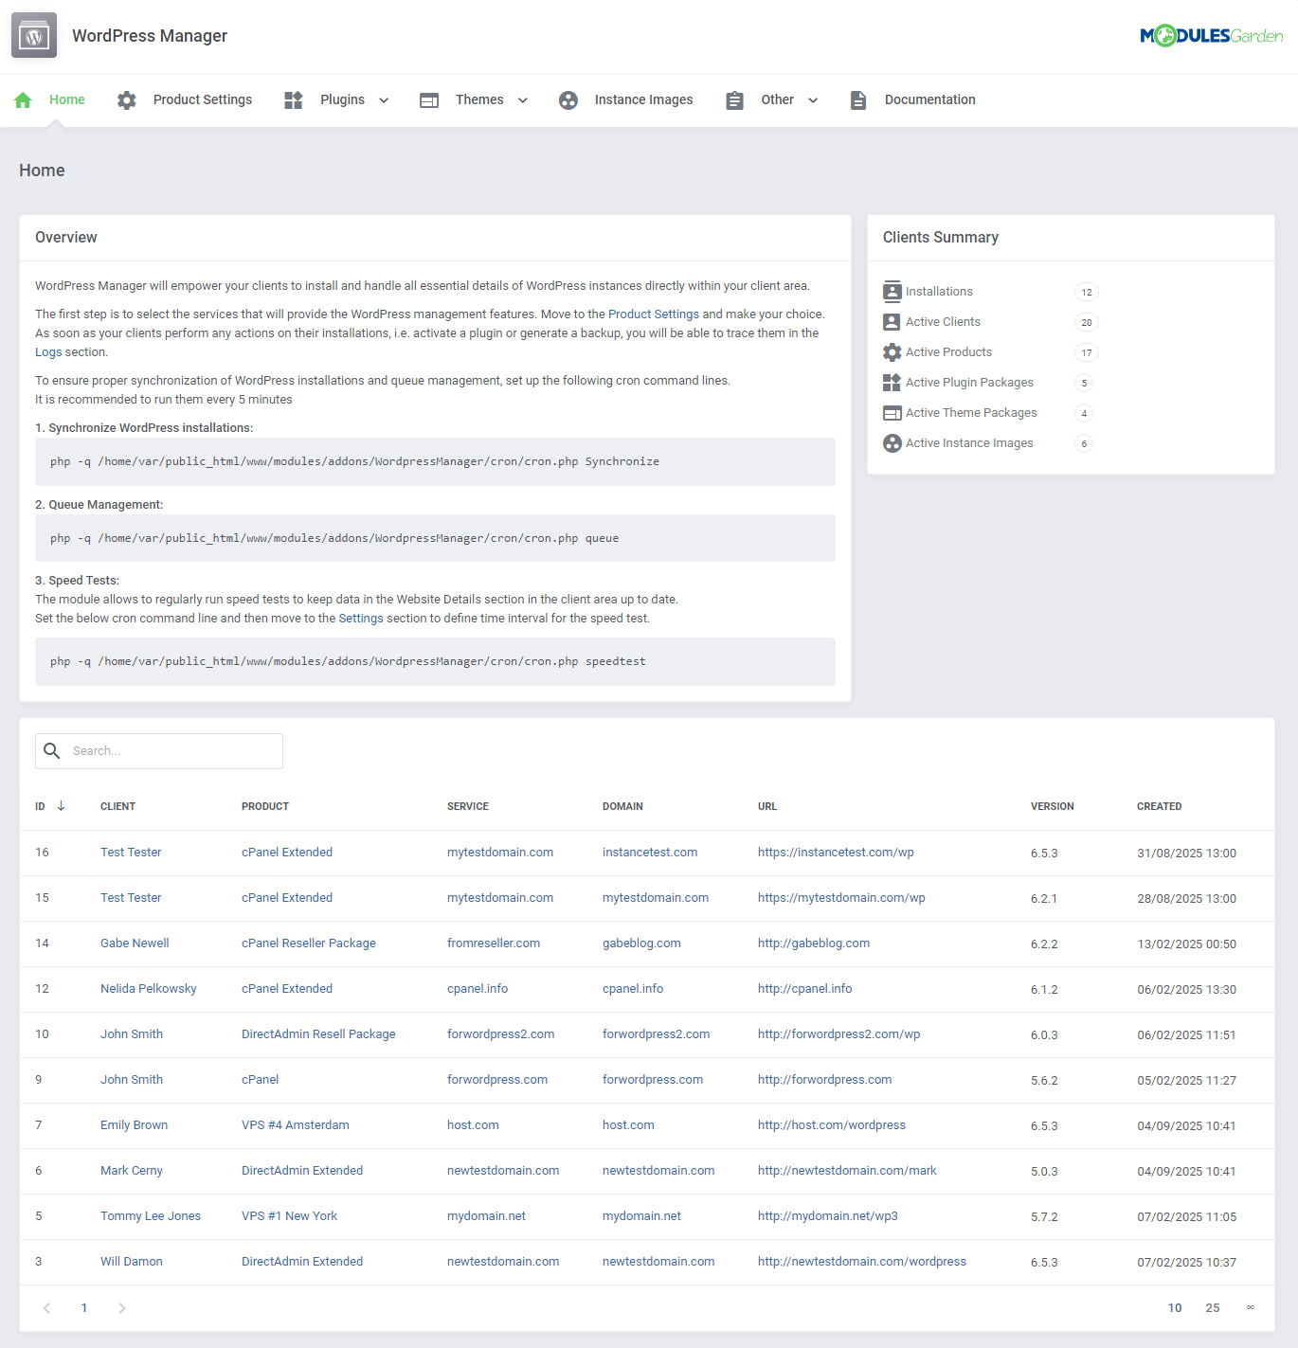Click the Other clipboard icon
The image size is (1298, 1348).
pyautogui.click(x=734, y=99)
